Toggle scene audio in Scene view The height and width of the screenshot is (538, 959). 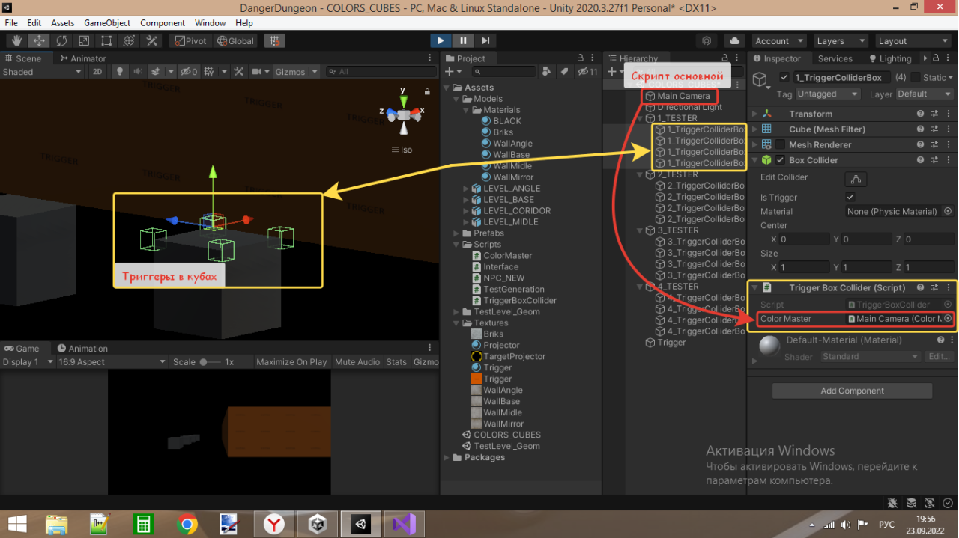(137, 72)
